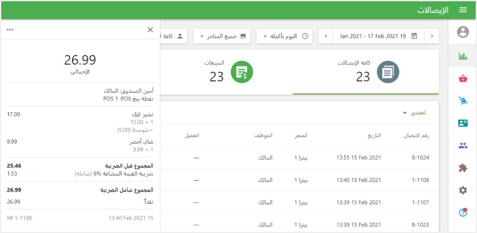Screen dimensions: 477x233
Task: Expand the جميع المتاجر stores dropdown
Action: (x=222, y=36)
